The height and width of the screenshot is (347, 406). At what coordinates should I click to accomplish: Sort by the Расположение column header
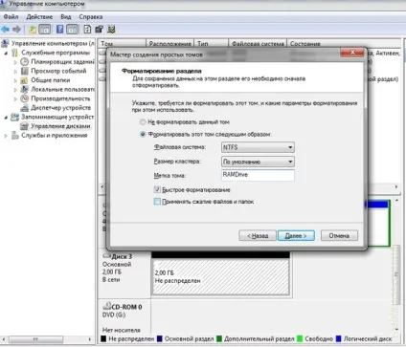pos(170,43)
